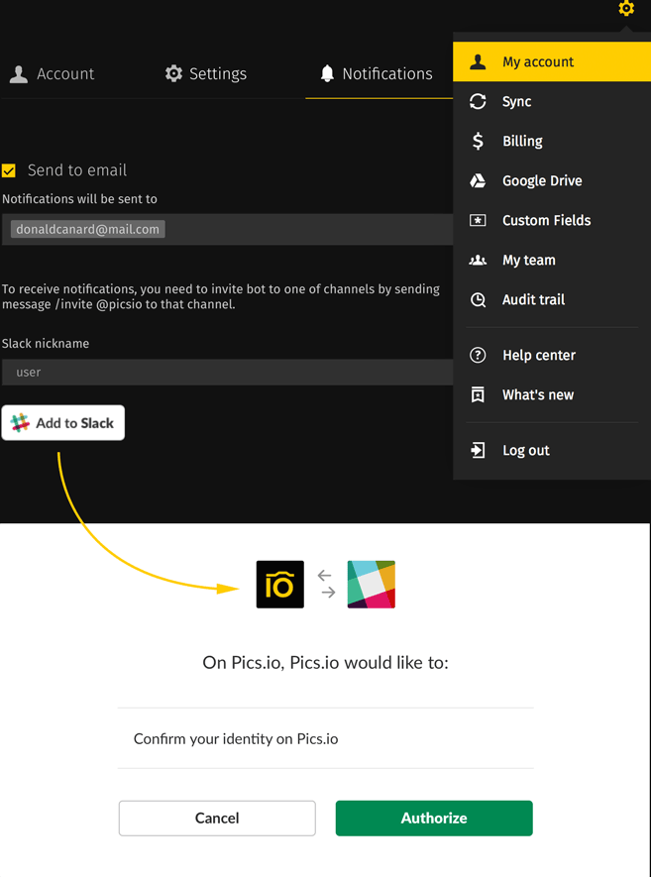Screen dimensions: 651x877
Task: Click the green Authorize button
Action: pos(434,818)
